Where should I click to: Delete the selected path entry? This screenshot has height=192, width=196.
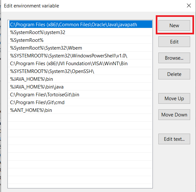click(x=174, y=74)
